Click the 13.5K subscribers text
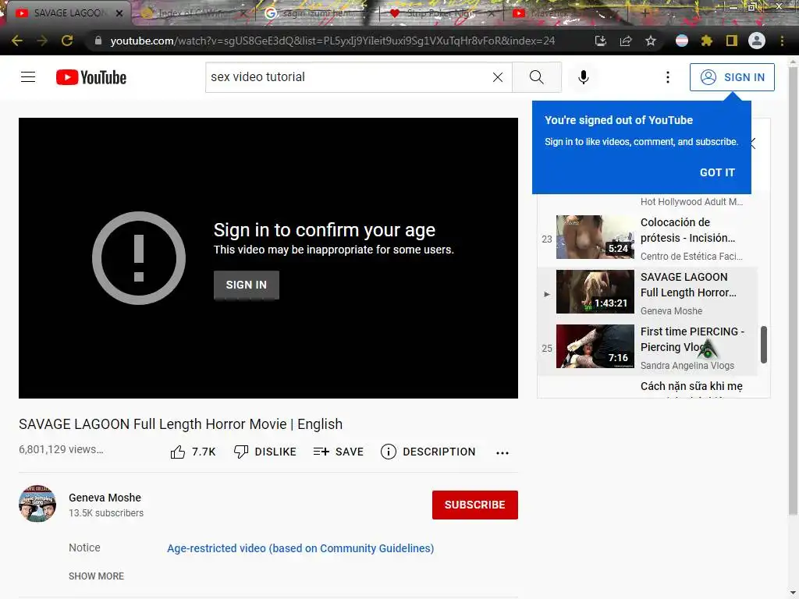 pyautogui.click(x=106, y=513)
